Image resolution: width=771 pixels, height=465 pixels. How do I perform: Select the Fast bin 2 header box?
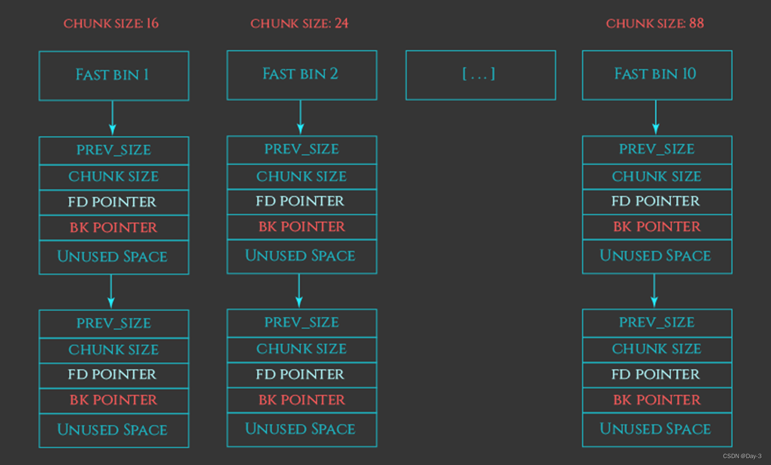pos(301,75)
